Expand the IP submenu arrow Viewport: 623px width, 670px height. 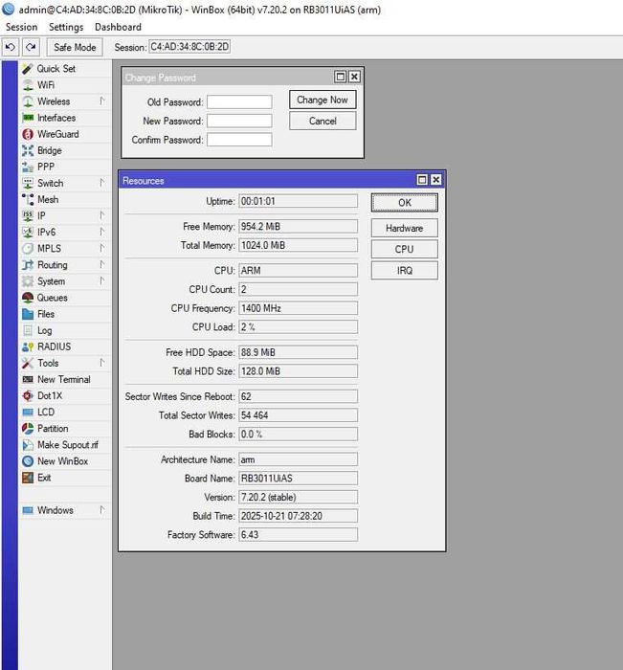pos(101,215)
